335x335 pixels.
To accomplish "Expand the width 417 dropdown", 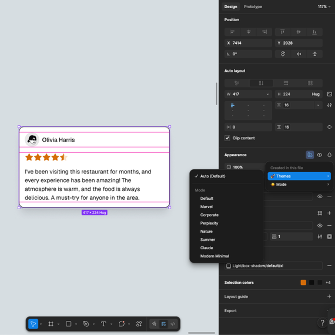I will (267, 94).
